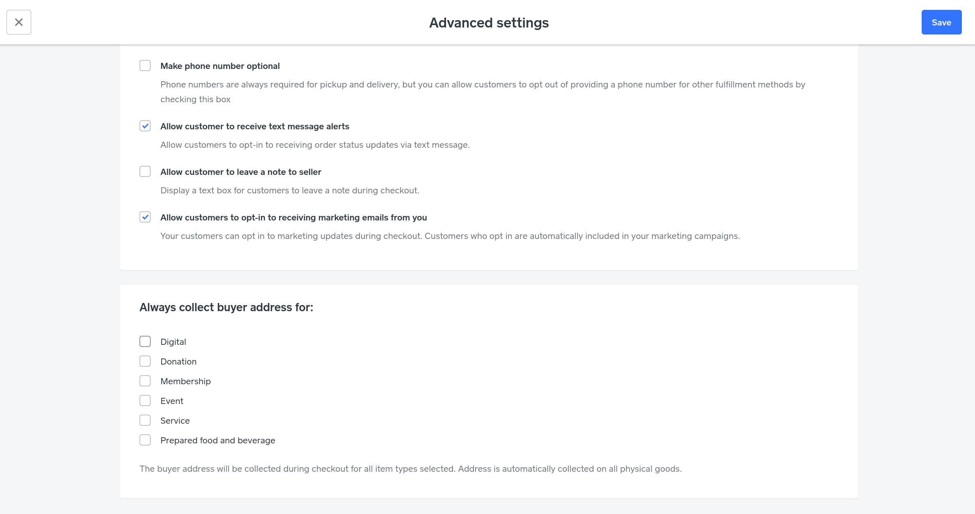Check the Donation address checkbox

[x=145, y=361]
